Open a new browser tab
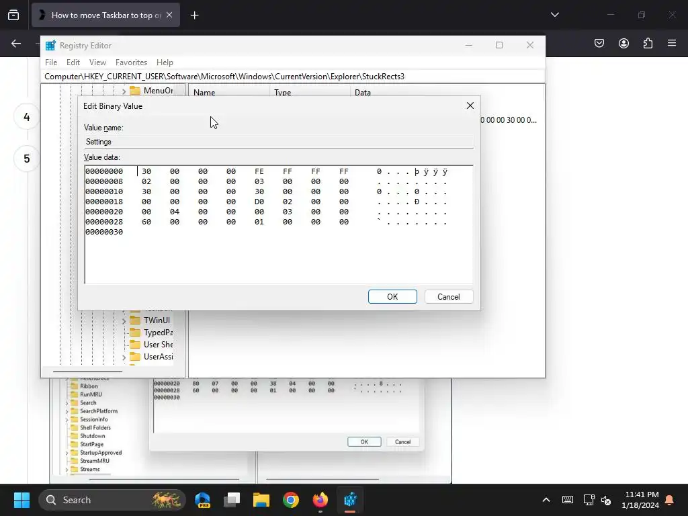The height and width of the screenshot is (516, 688). click(x=194, y=15)
